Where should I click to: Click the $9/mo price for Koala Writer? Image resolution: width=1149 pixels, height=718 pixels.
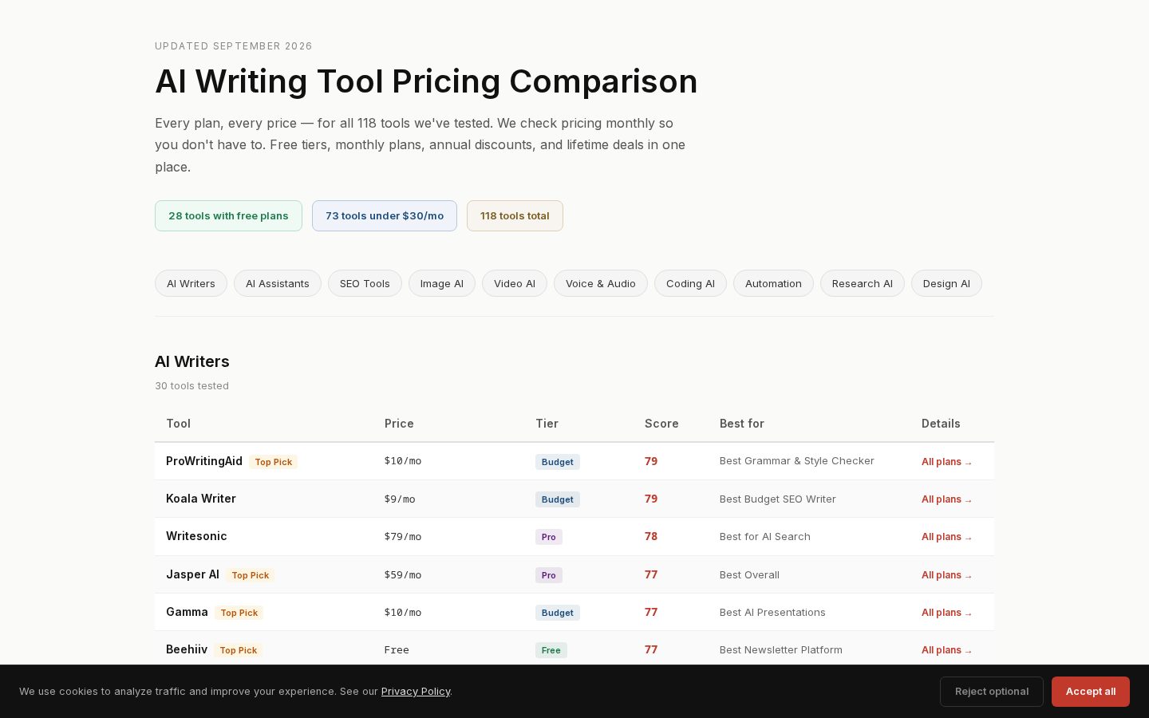tap(400, 499)
